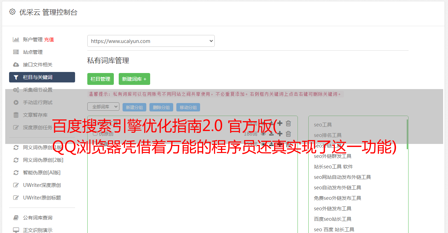Image resolution: width=448 pixels, height=233 pixels.
Task: Open 智能伪原创[AI版] in sidebar
Action: click(42, 173)
